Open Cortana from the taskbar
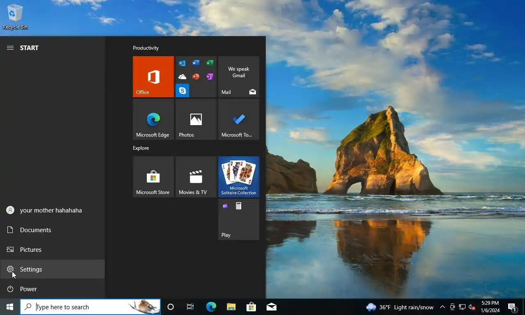The height and width of the screenshot is (315, 525). (171, 307)
